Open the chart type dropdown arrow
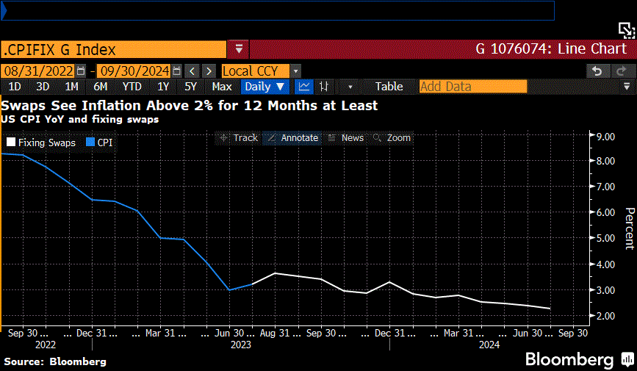637x371 pixels. (x=350, y=87)
